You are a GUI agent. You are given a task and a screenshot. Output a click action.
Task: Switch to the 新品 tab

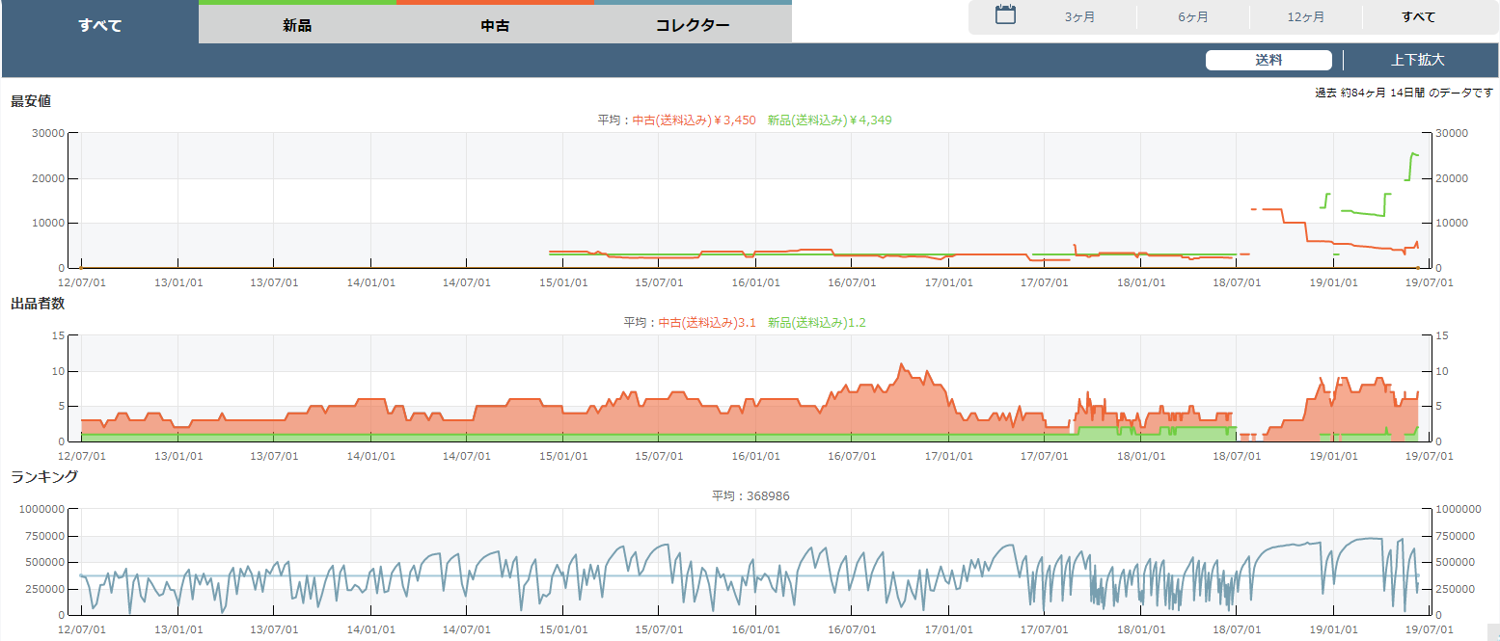pos(297,26)
